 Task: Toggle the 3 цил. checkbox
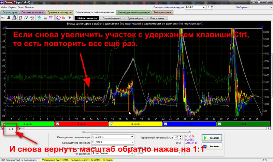[58, 124]
